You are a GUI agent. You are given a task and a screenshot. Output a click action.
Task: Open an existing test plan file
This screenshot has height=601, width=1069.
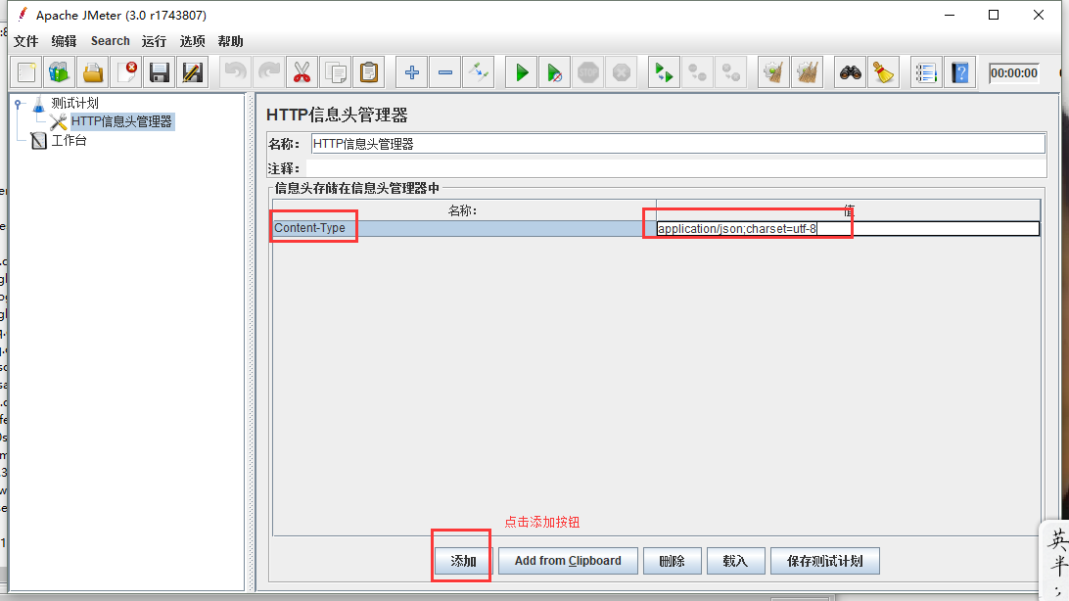[x=93, y=71]
